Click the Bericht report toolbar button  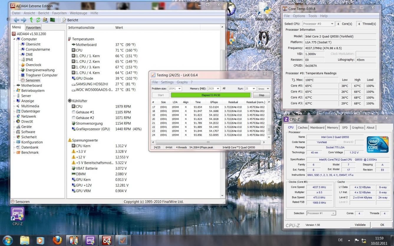coord(70,20)
